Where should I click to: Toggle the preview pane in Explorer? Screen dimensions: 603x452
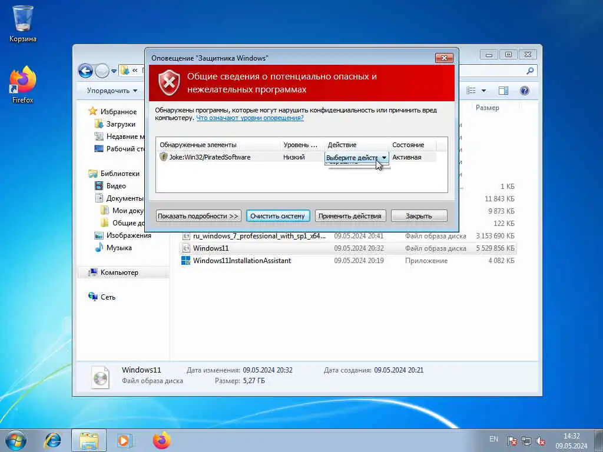tap(503, 91)
